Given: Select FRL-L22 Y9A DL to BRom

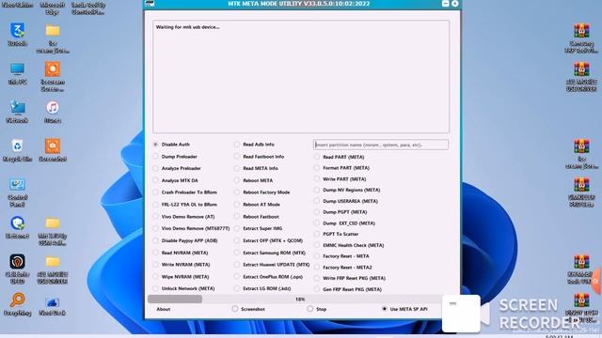Looking at the screenshot, I should tap(185, 205).
